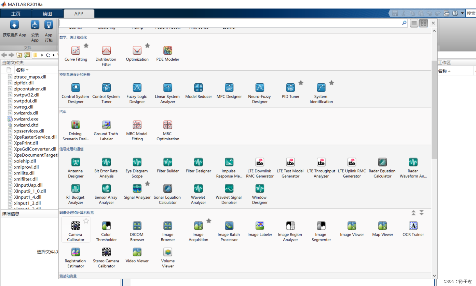Toggle favorite star for Optimization

(x=147, y=45)
